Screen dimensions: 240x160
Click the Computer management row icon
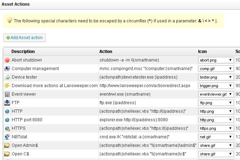coord(7,69)
